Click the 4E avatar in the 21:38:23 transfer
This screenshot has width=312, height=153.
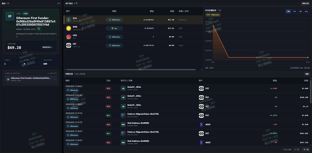point(123,106)
